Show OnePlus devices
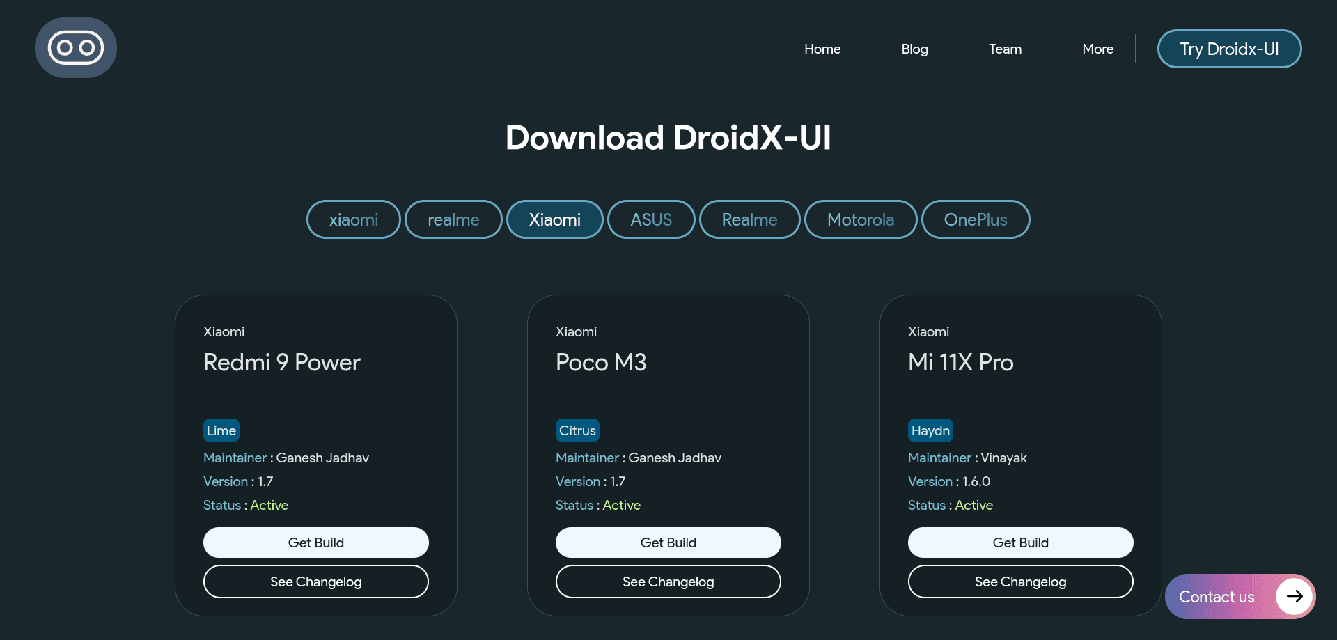 tap(975, 219)
